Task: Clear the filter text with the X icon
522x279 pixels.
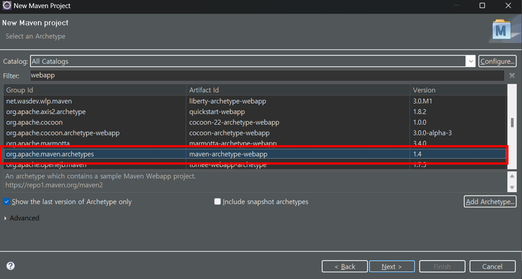Action: pyautogui.click(x=512, y=76)
